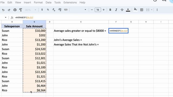Toggle italic formatting
Viewport: 173px width, 97px height.
tap(116, 10)
